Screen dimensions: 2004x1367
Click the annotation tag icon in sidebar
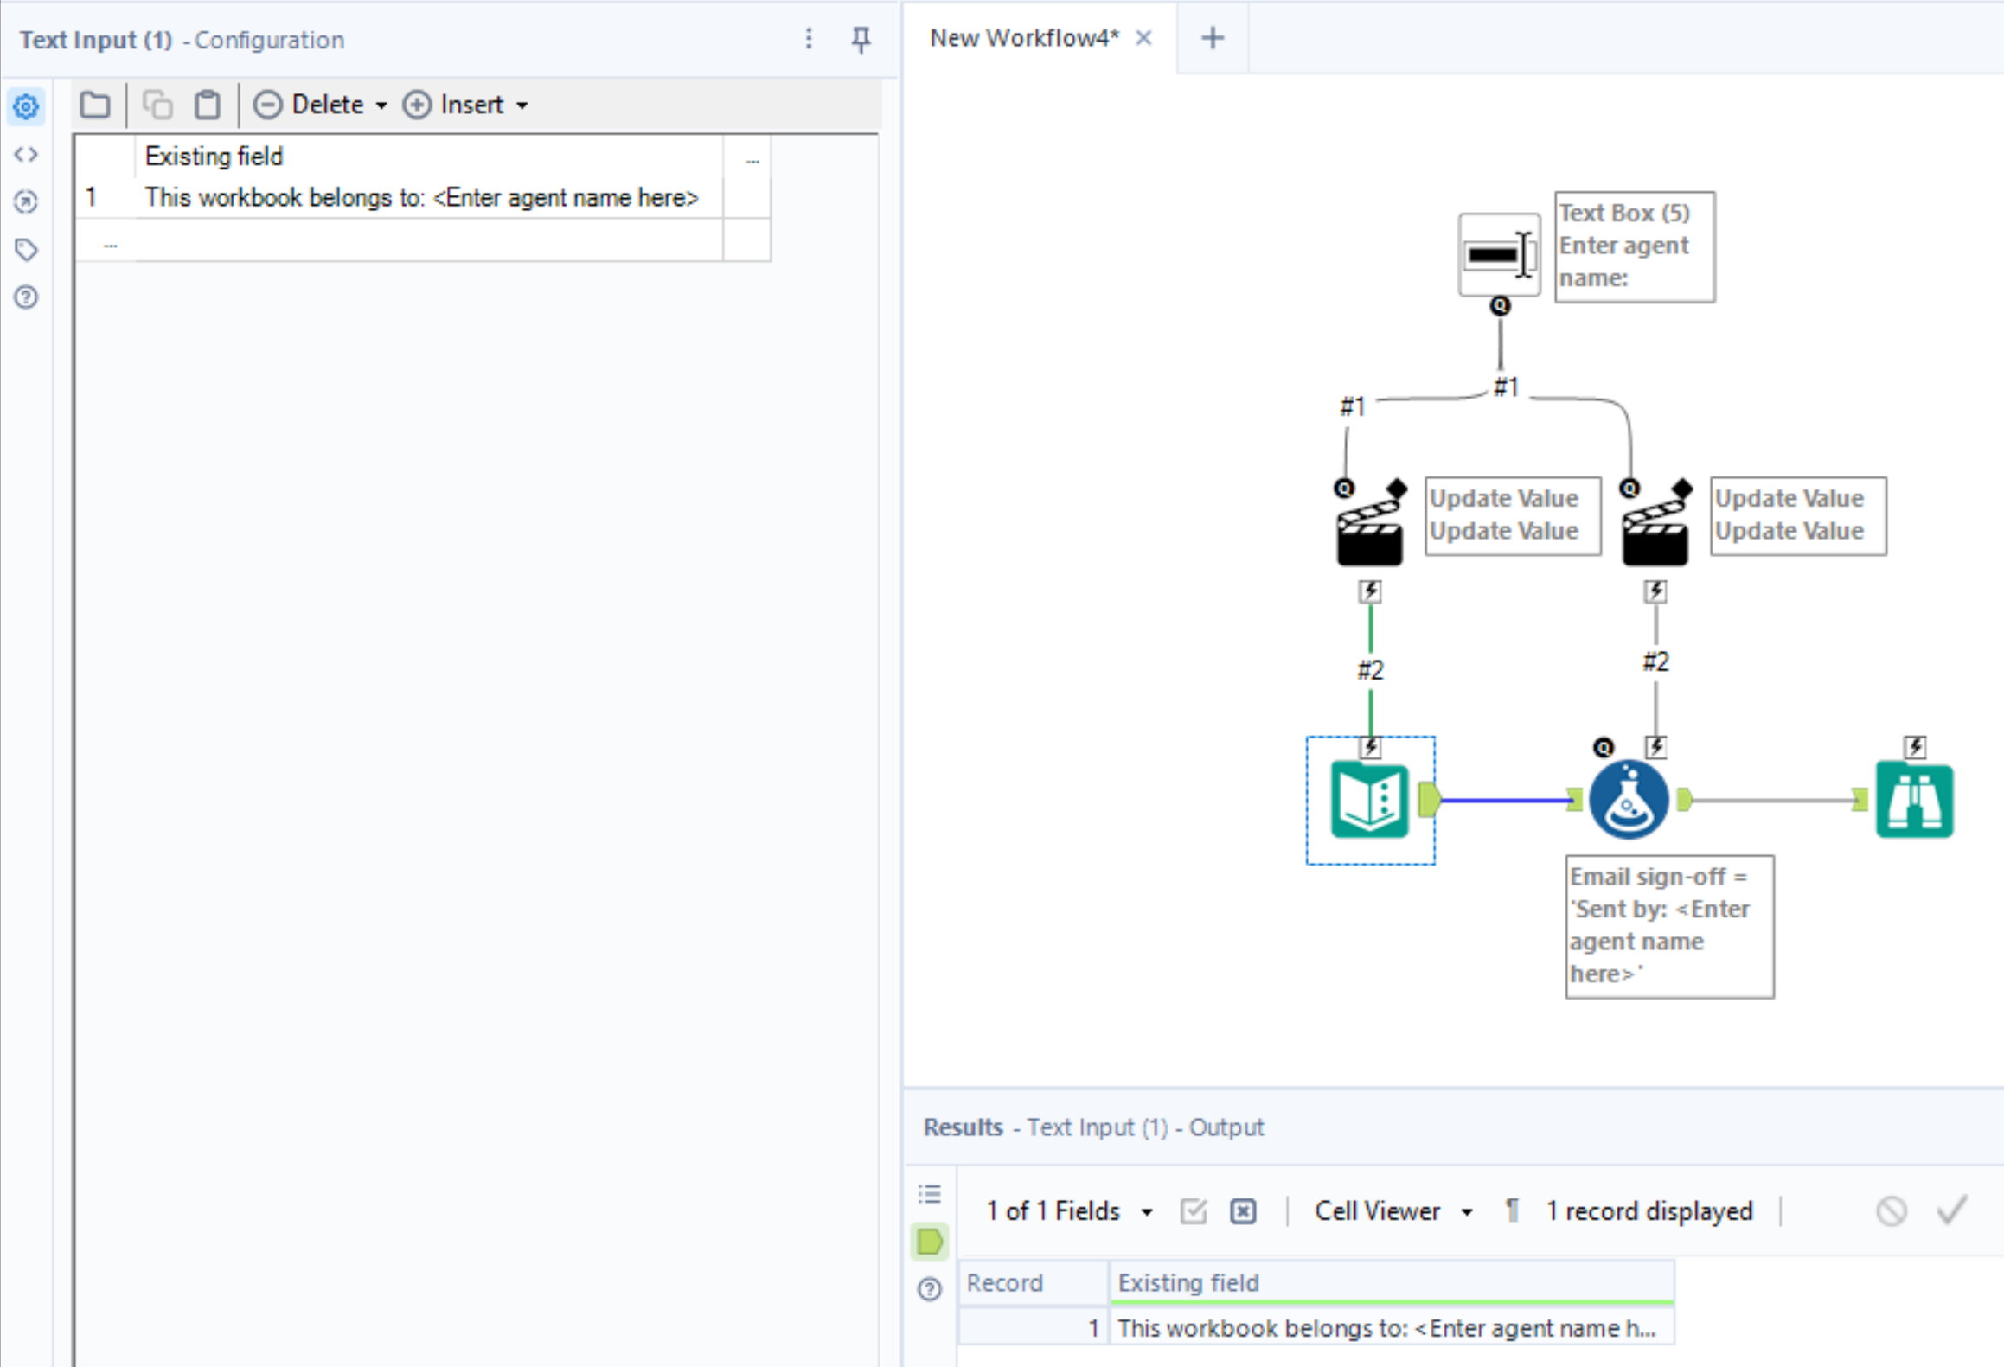pos(25,249)
